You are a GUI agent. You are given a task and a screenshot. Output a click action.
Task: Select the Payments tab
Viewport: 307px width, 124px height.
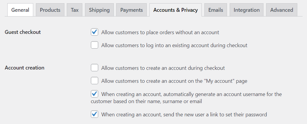tap(131, 10)
